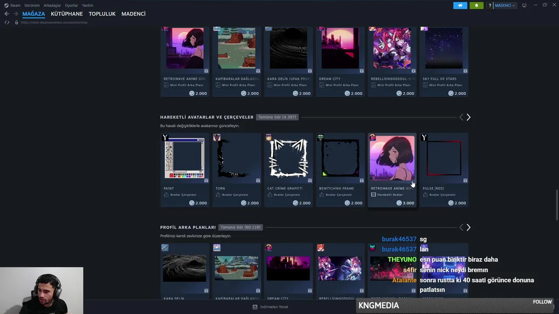
Task: Show next avatars and frames page
Action: point(469,117)
